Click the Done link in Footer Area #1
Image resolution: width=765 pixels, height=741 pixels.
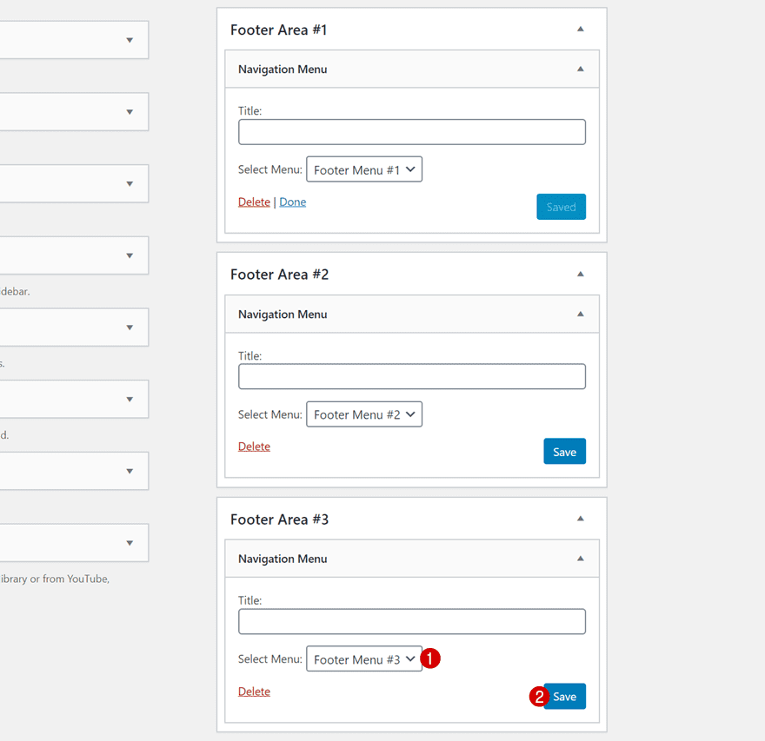click(292, 201)
